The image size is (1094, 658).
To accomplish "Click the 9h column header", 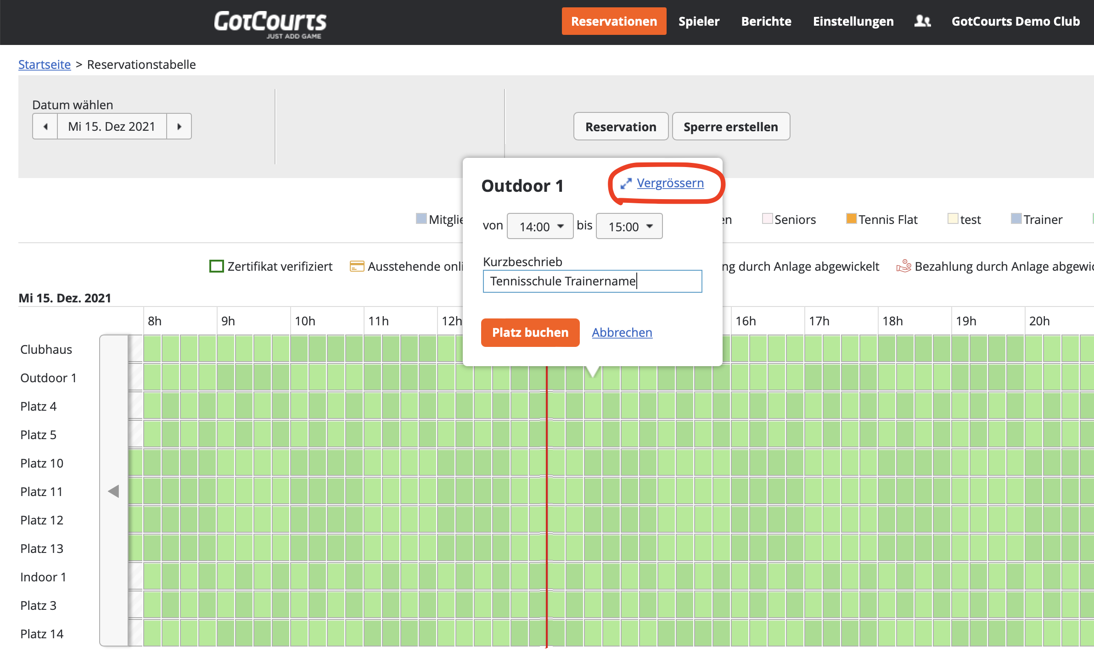I will point(228,321).
